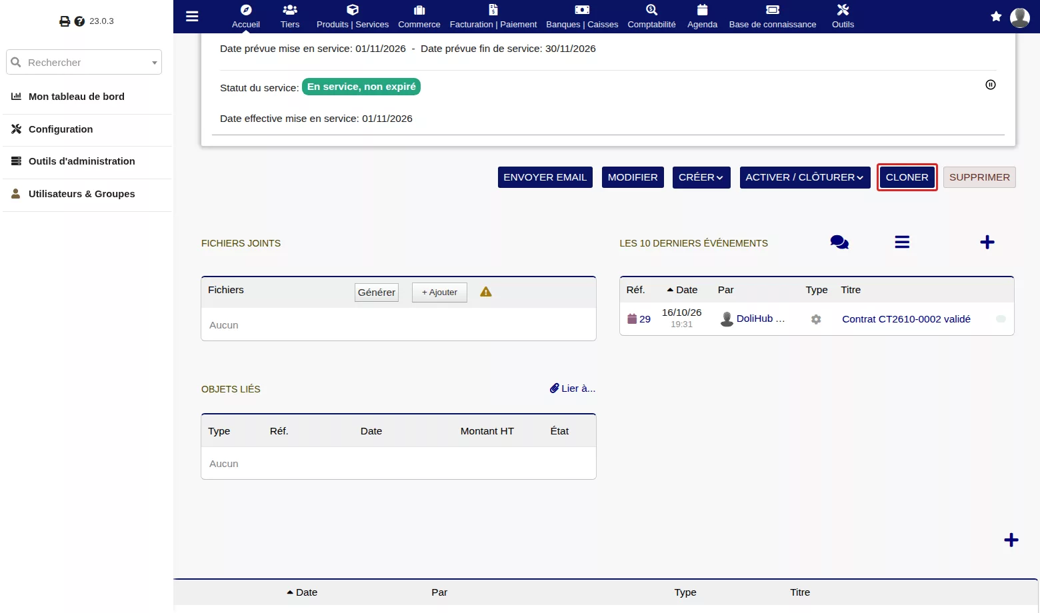Open Produits | Services menu
The height and width of the screenshot is (613, 1040).
[x=353, y=17]
